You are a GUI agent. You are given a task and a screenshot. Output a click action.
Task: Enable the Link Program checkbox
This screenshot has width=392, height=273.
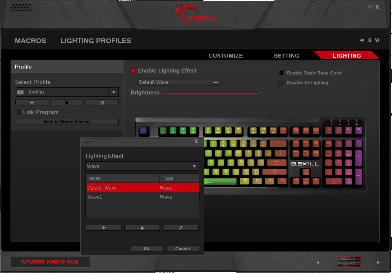pos(18,112)
